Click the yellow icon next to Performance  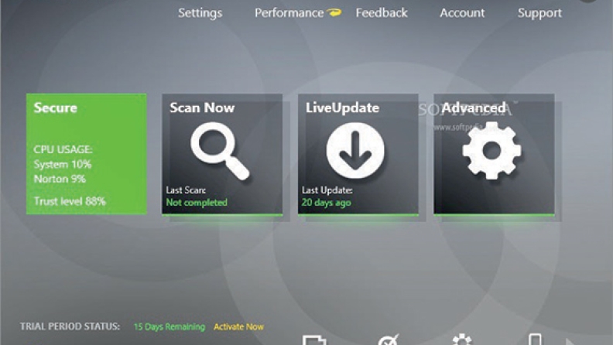tap(334, 12)
